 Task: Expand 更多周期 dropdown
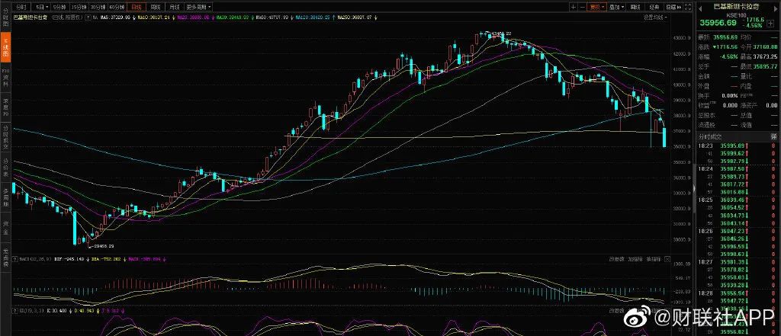click(199, 7)
